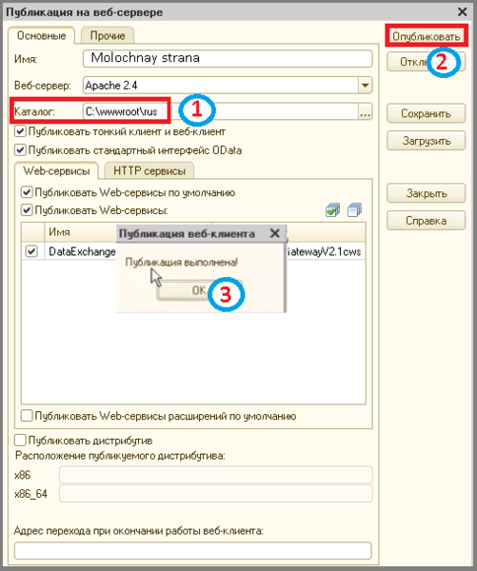Click the Имя field with Molochnay strana

click(x=228, y=58)
